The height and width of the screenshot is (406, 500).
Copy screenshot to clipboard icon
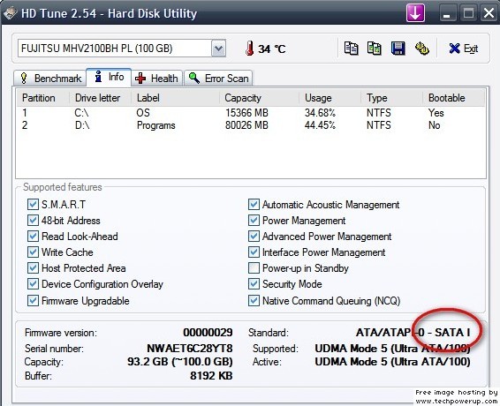(x=375, y=49)
